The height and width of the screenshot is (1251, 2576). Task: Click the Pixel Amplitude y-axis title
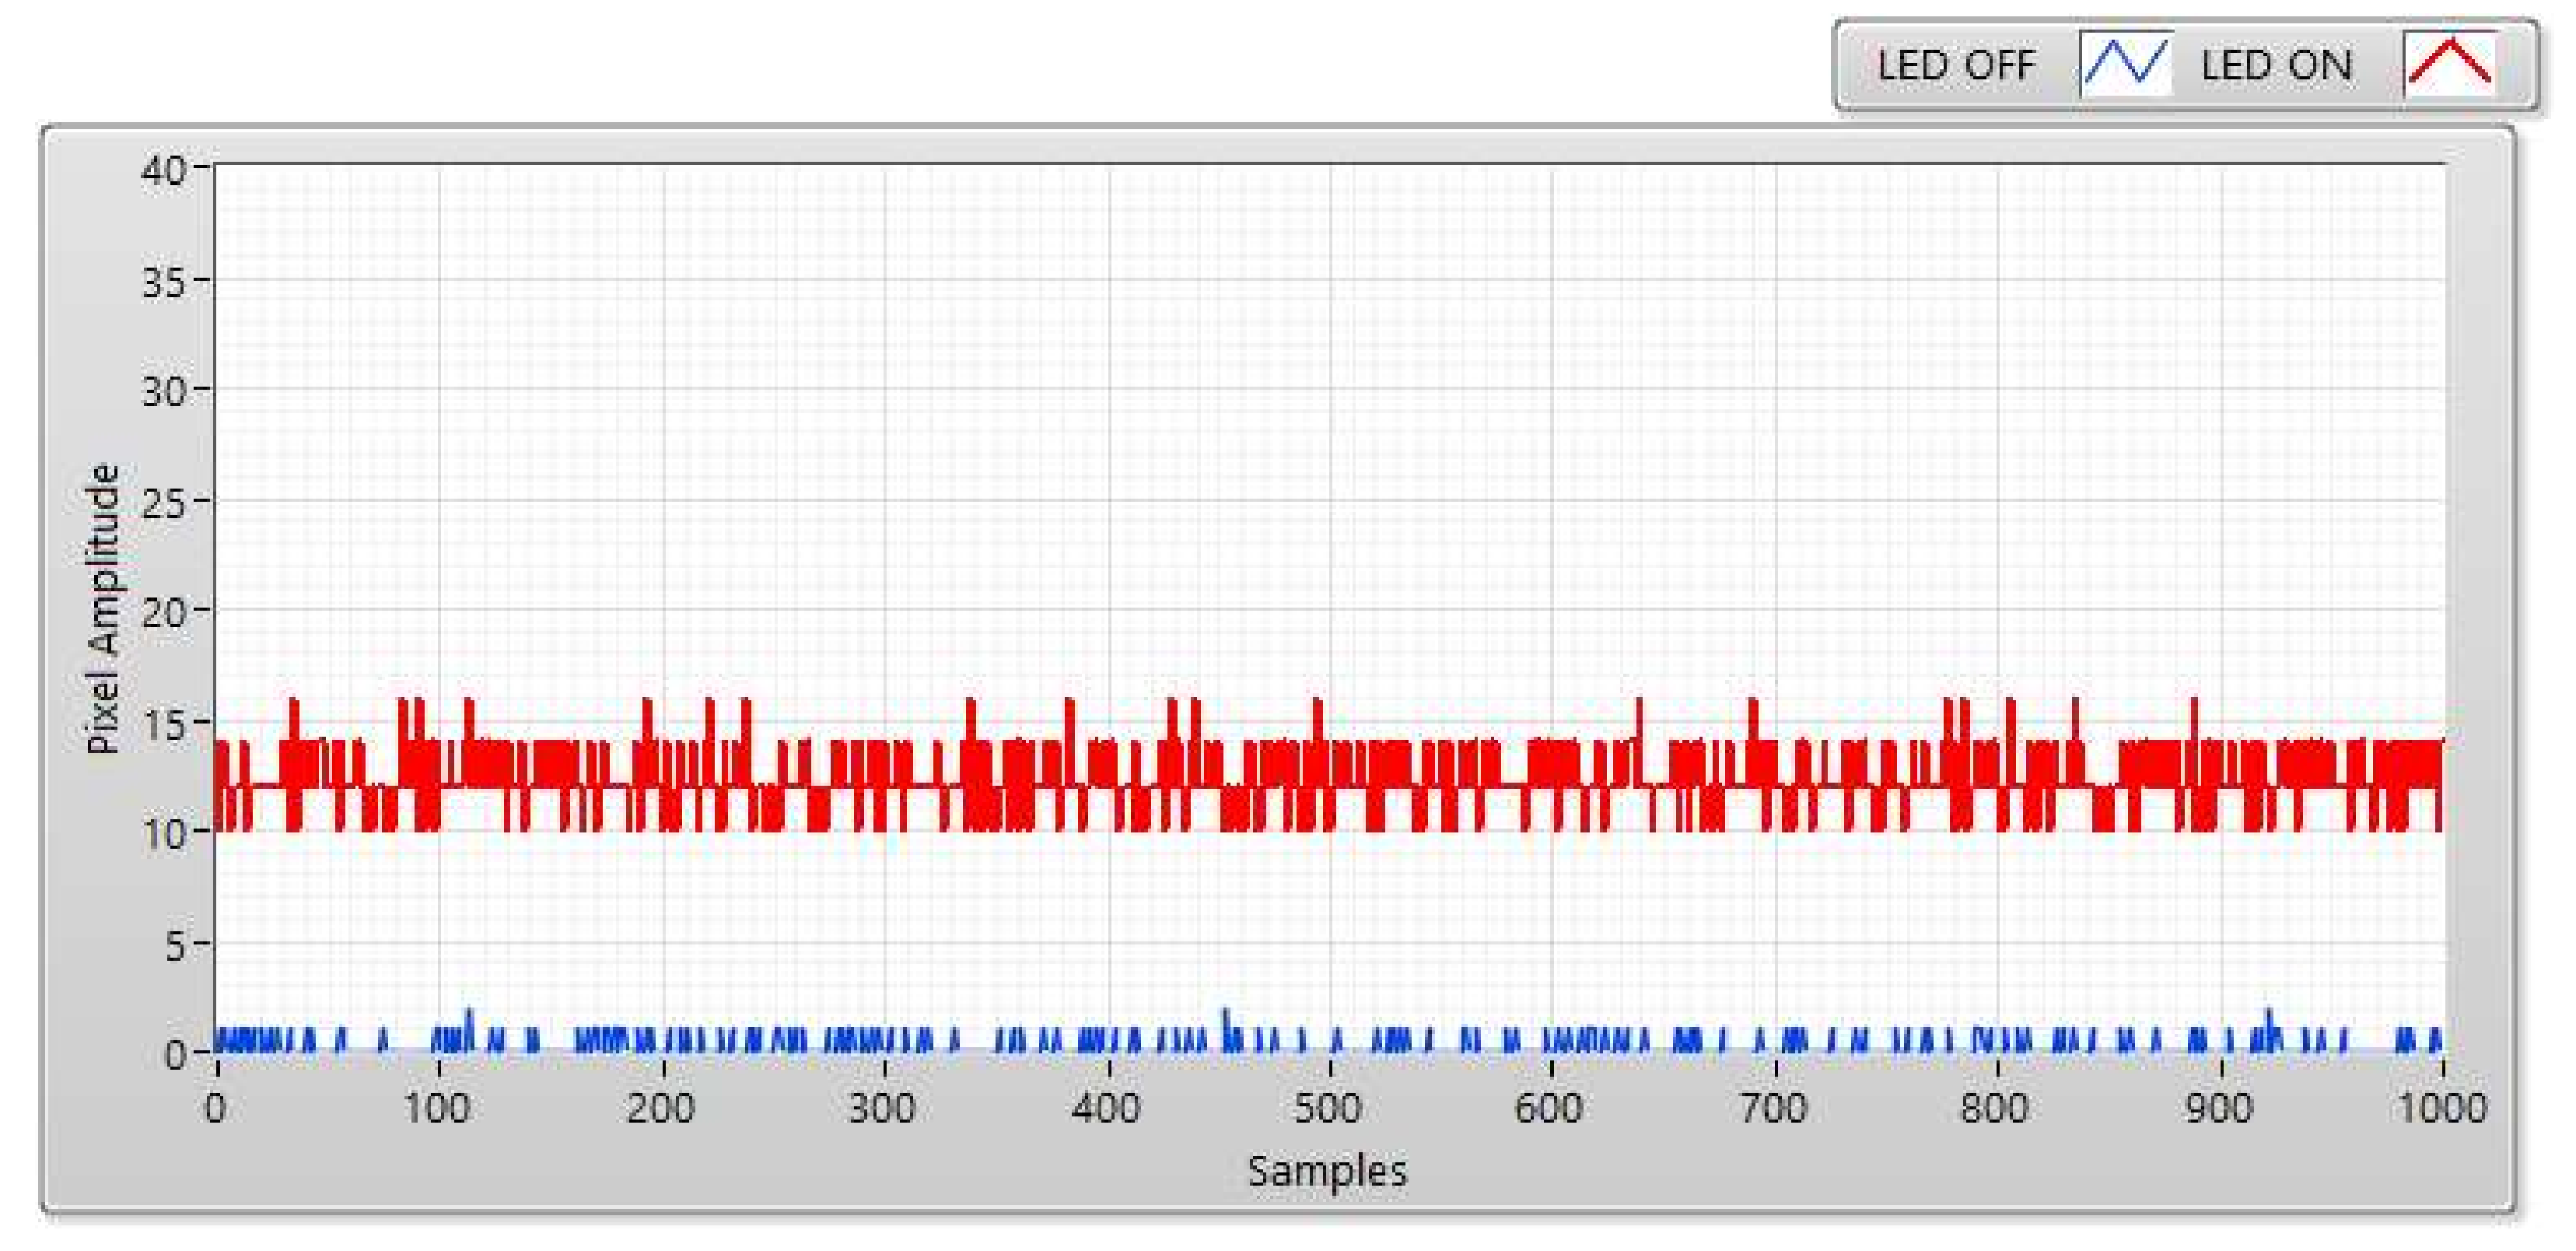(x=103, y=609)
